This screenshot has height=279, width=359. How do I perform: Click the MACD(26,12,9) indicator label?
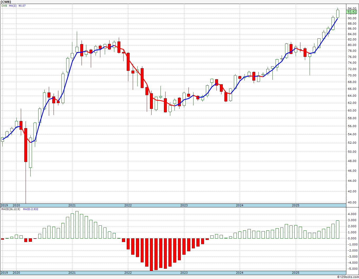[x=11, y=209]
